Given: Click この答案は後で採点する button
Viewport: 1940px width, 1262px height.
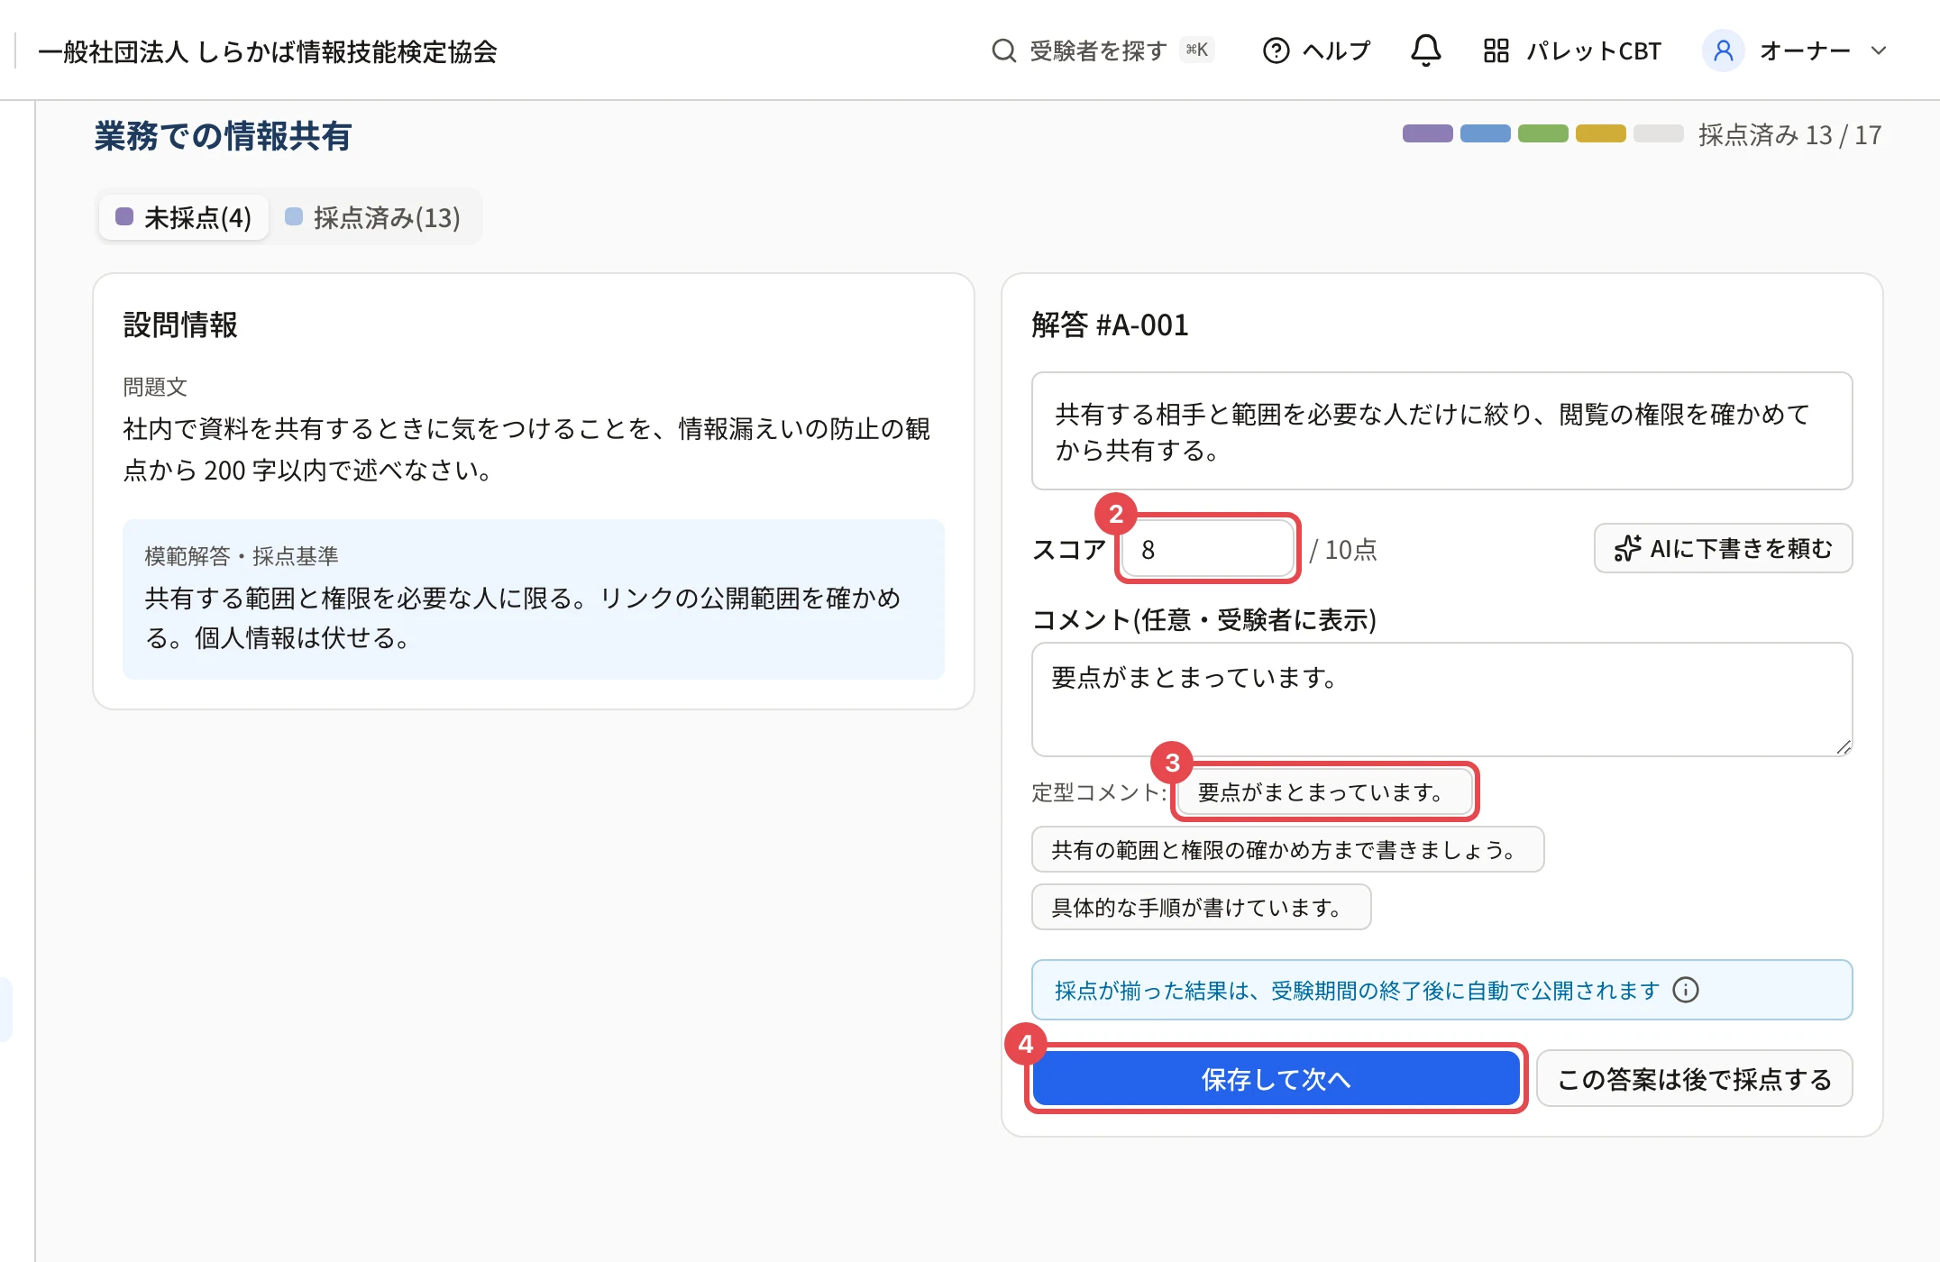Looking at the screenshot, I should pos(1694,1079).
